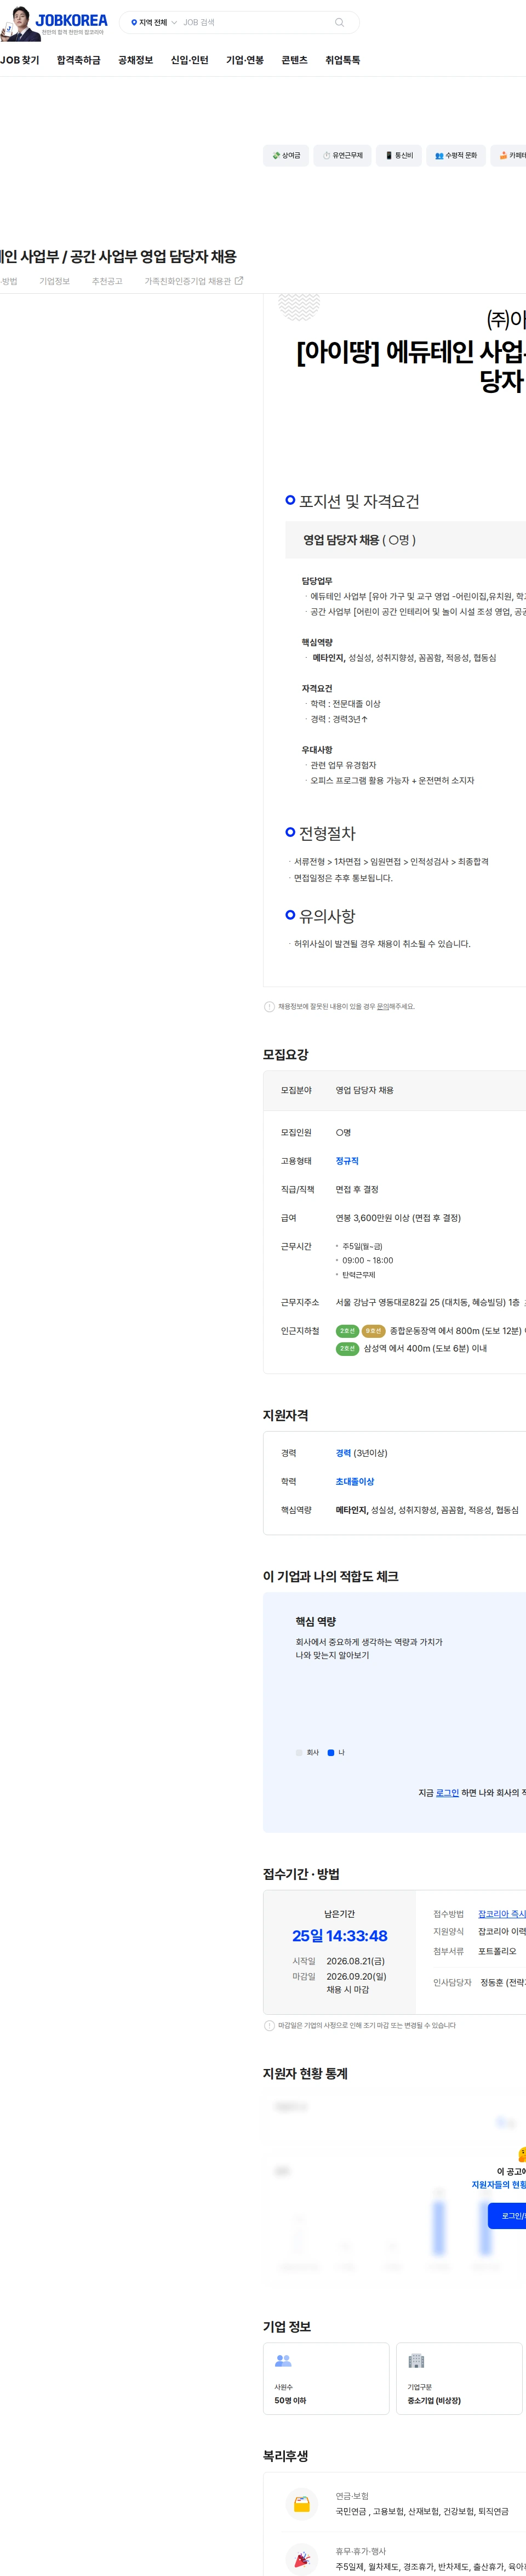Open the 신입·인턴 menu

(x=190, y=60)
